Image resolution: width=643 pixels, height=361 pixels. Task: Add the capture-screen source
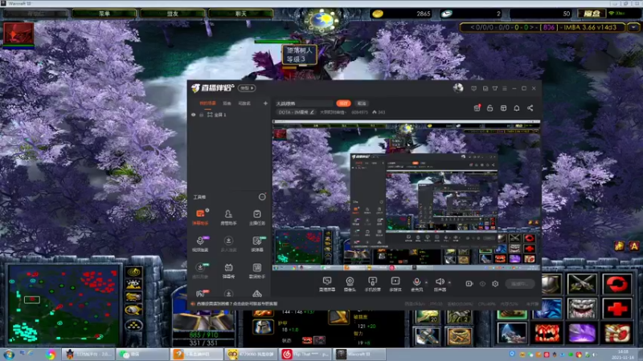coord(327,284)
